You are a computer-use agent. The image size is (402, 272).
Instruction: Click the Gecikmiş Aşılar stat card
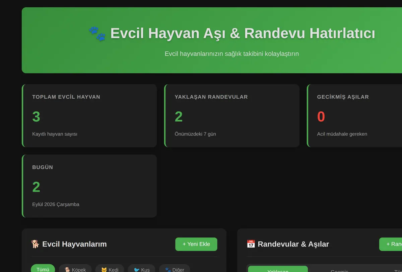pos(354,116)
